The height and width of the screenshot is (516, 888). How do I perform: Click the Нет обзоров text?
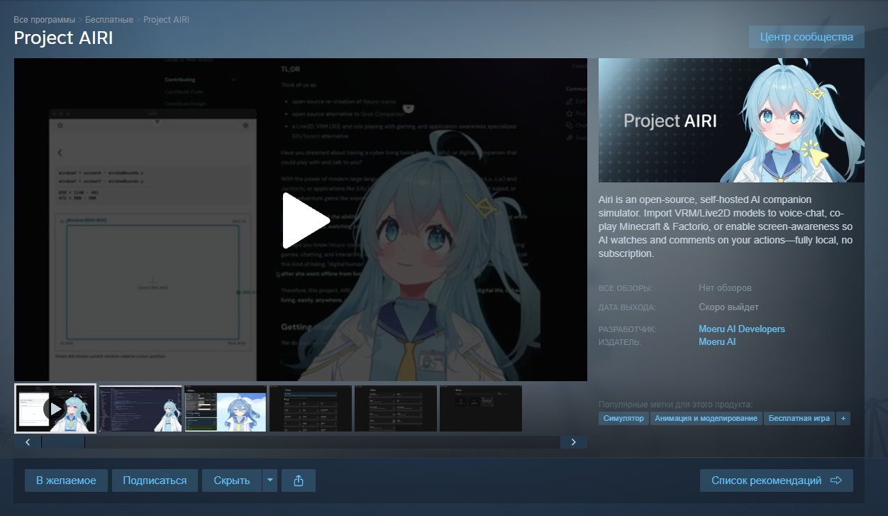[725, 288]
